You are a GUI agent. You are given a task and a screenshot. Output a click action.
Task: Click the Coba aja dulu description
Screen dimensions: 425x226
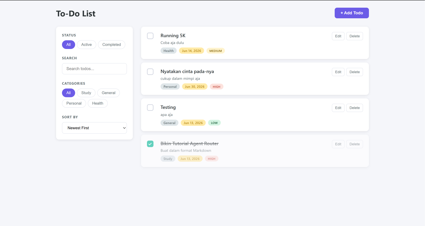[172, 43]
